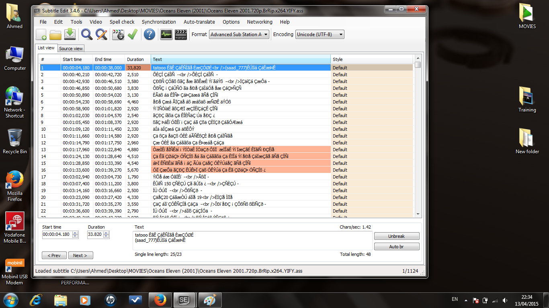Viewport: 549px width, 308px height.
Task: Click the Find magnifier toolbar icon
Action: pos(87,34)
